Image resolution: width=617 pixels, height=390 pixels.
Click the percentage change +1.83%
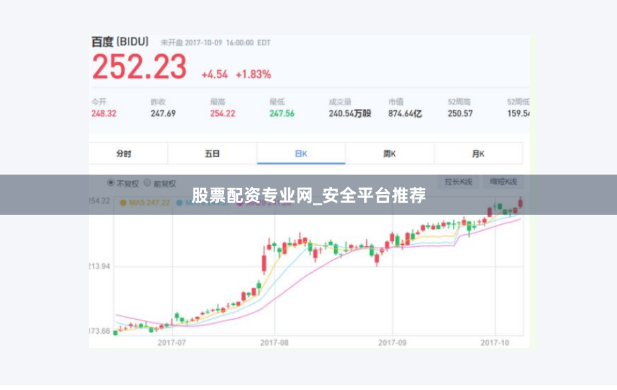(x=254, y=74)
